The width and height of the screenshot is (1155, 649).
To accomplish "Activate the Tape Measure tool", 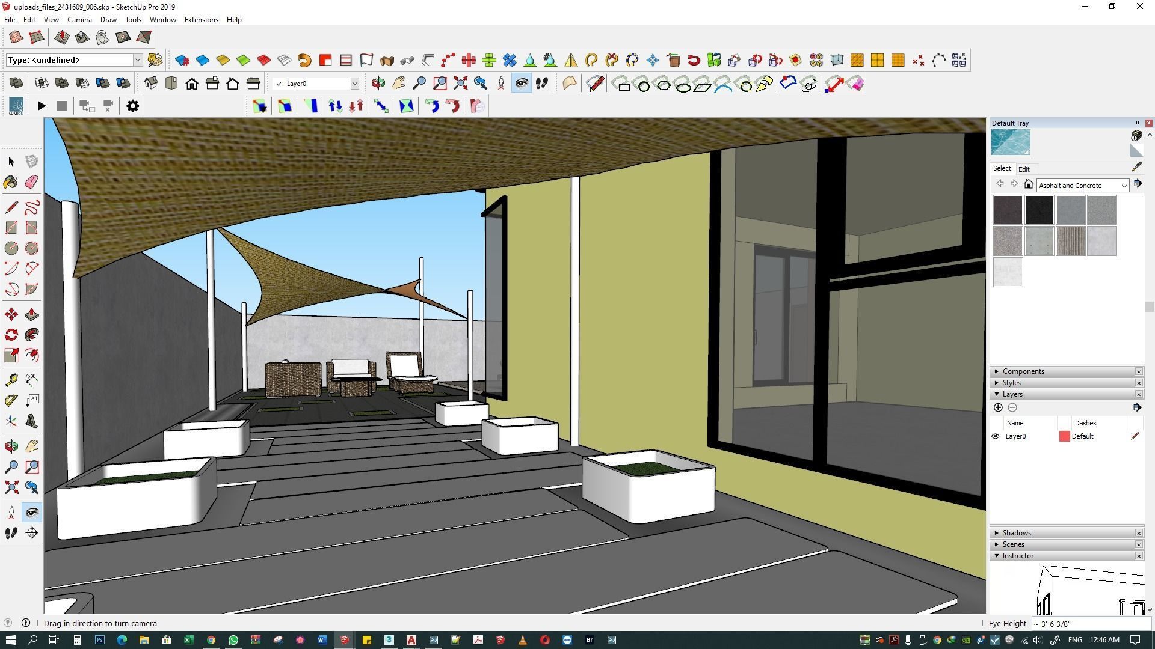I will tap(11, 380).
